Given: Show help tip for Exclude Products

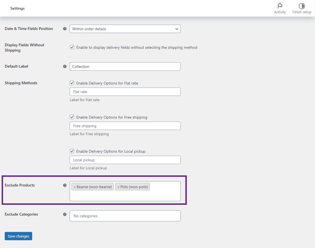Looking at the screenshot, I should coord(65,185).
